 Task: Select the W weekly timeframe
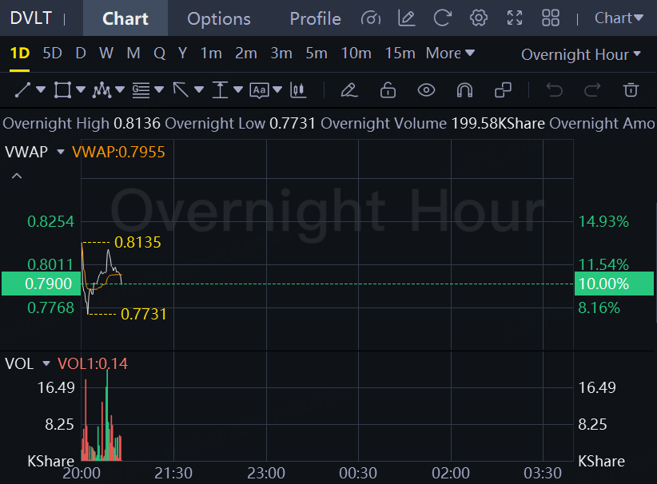106,54
